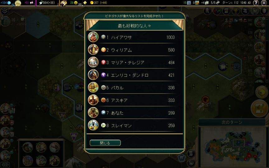Click the 閉じる close button

[105, 143]
